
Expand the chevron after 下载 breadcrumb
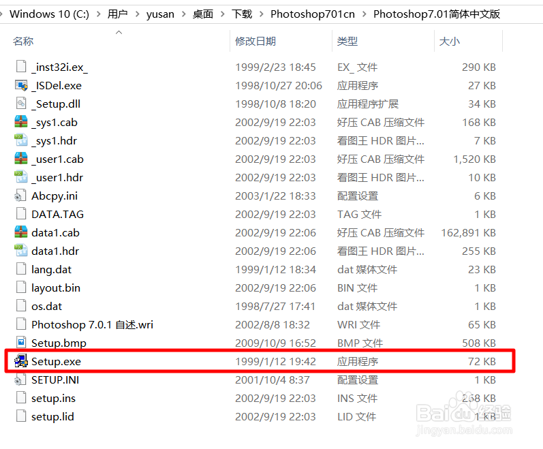click(x=262, y=14)
